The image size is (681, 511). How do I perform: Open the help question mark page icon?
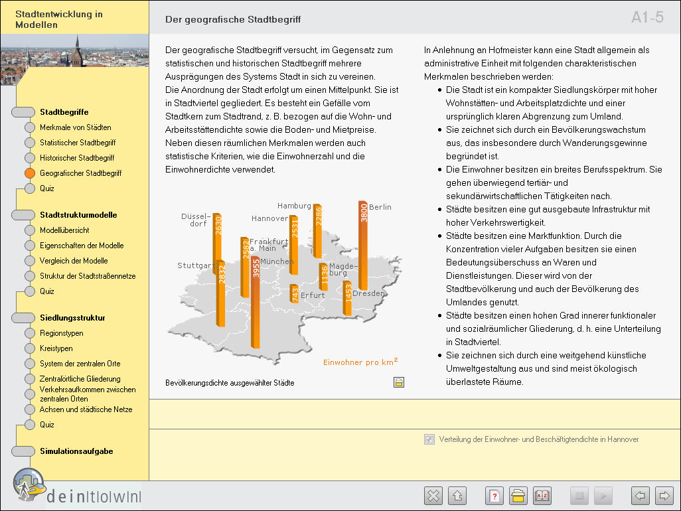tap(494, 496)
